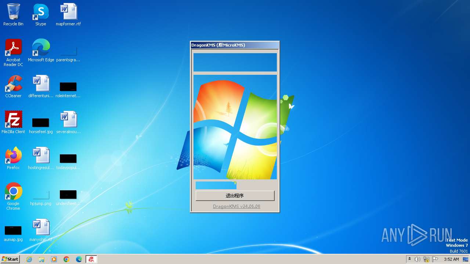Select the differentuni... document icon

pyautogui.click(x=41, y=87)
